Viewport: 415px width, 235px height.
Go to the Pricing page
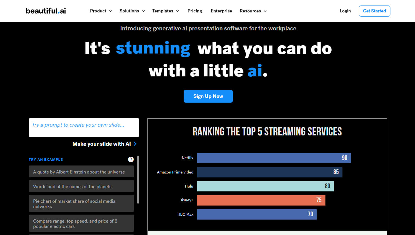[195, 11]
